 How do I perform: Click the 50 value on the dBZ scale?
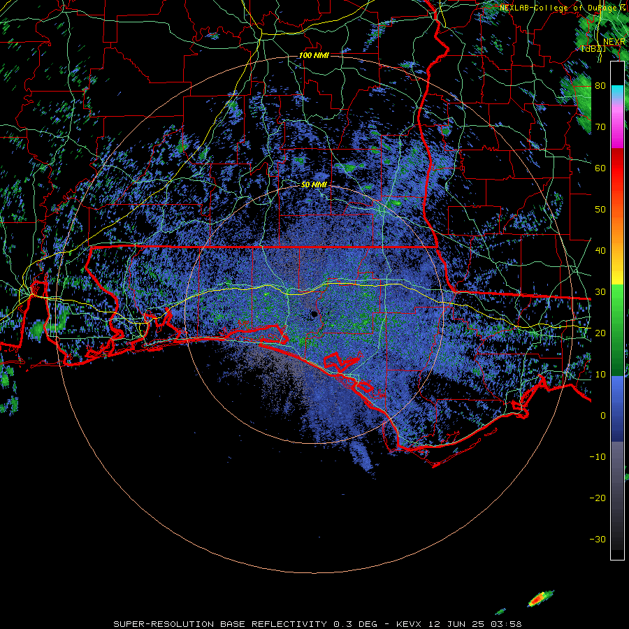tap(600, 210)
